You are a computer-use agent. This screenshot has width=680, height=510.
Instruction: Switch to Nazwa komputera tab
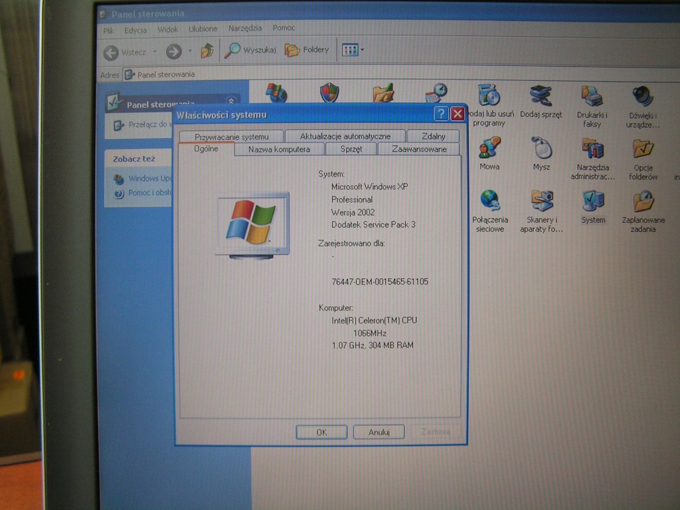(279, 149)
